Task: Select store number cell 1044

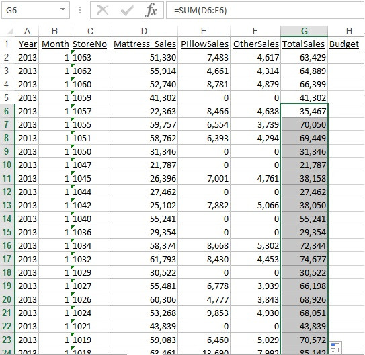Action: coord(90,192)
